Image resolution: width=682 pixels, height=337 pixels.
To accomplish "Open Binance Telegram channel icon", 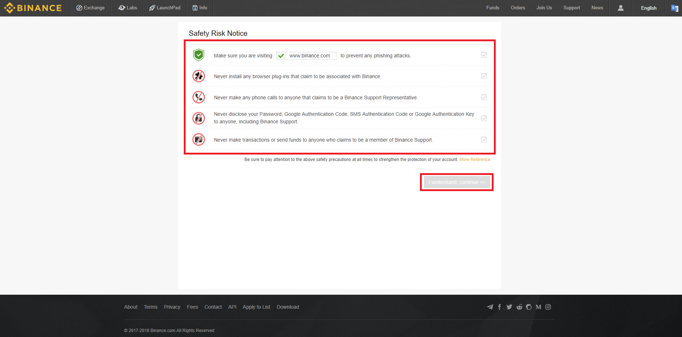I will pos(490,307).
